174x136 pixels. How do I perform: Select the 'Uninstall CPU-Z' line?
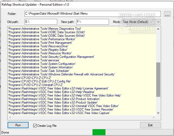(36, 85)
